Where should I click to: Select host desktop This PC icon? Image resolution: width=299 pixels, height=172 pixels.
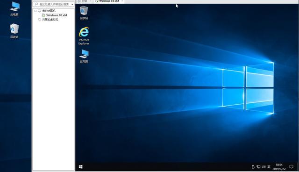[x=14, y=9]
